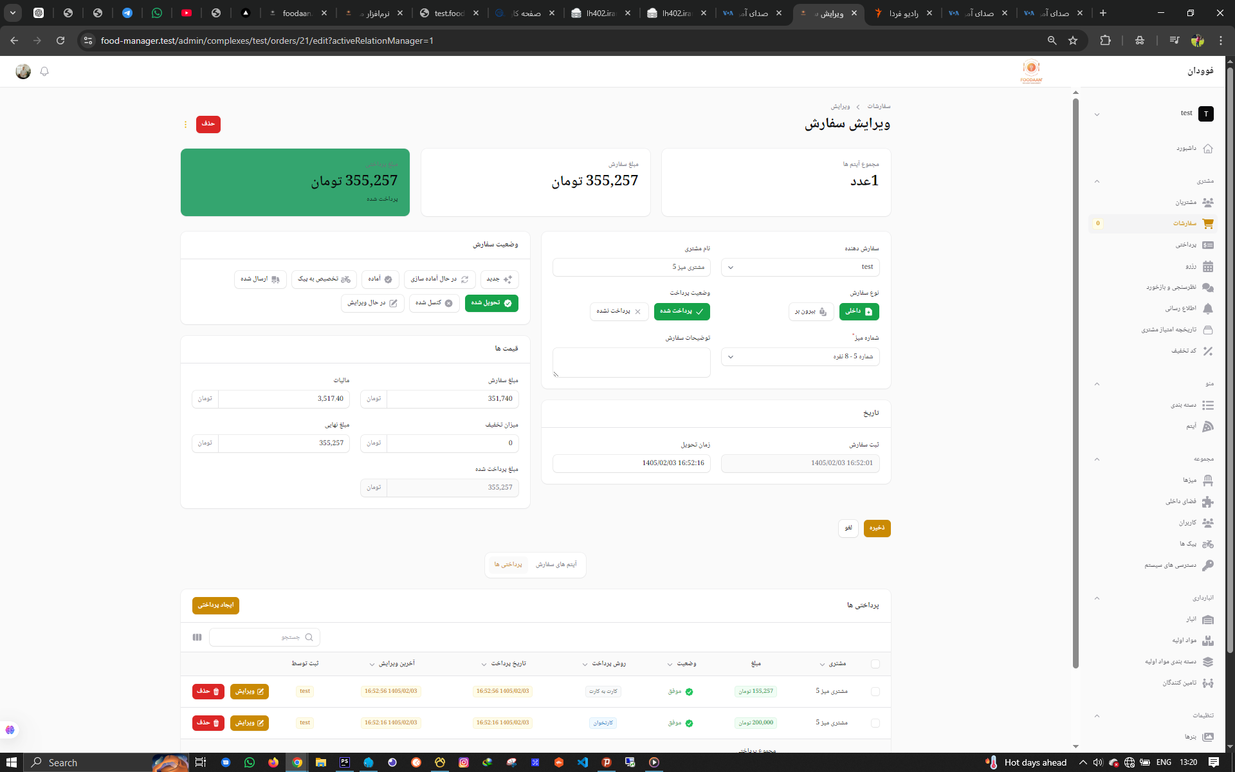Set order status to تخصیص به پیک
Viewport: 1235px width, 772px height.
click(x=324, y=279)
